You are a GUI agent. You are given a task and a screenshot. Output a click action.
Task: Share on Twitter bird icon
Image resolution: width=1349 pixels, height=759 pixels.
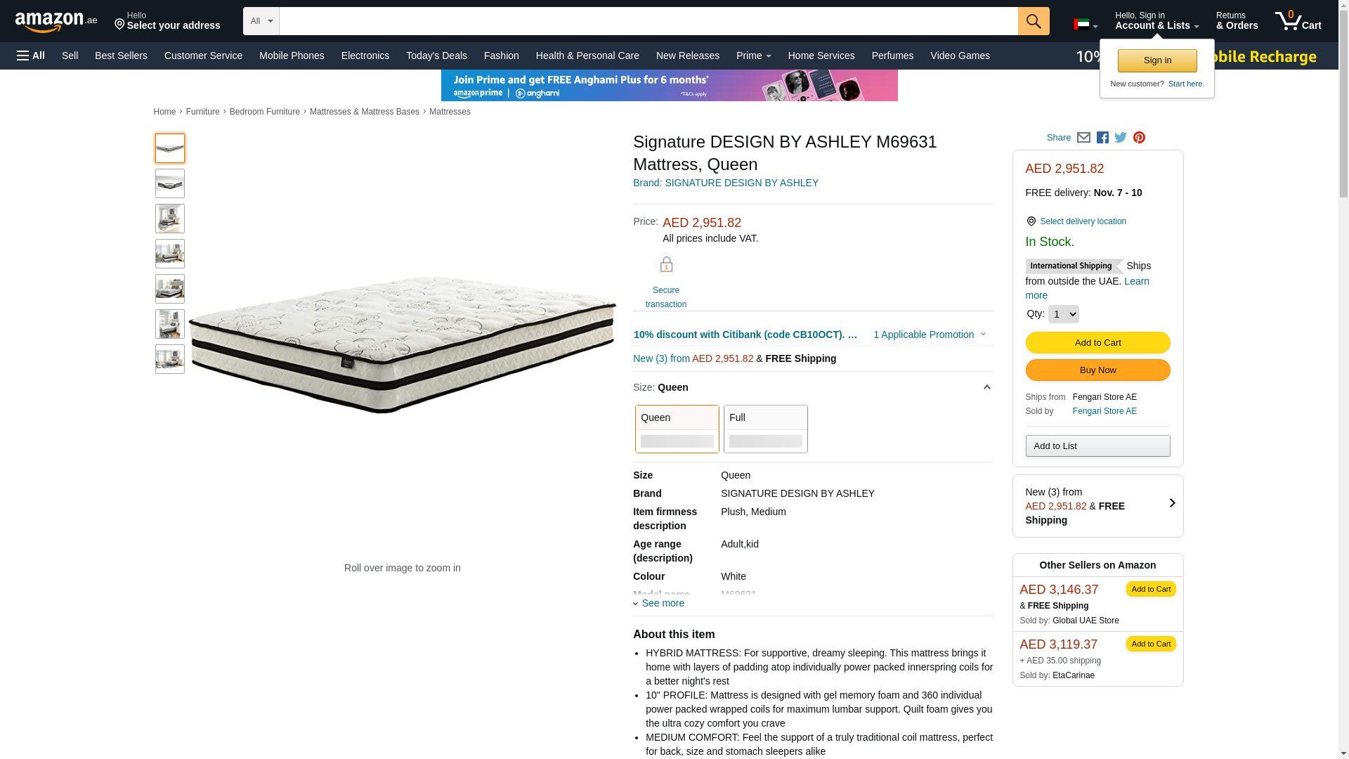click(1121, 138)
